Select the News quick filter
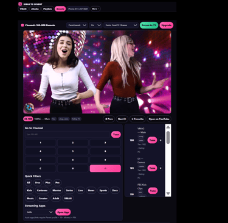Viewport: 228px width, 223px height. (91, 191)
